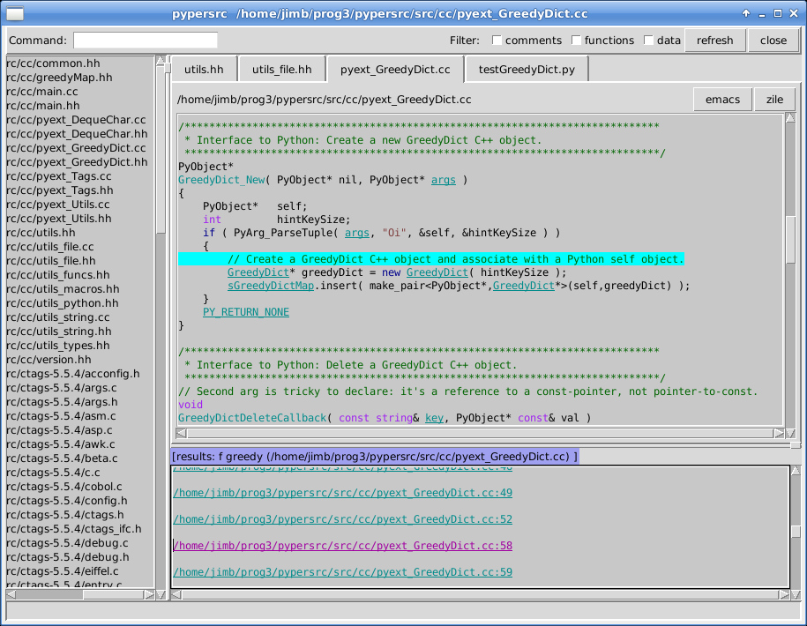Open the file in emacs
The image size is (807, 626).
(722, 100)
